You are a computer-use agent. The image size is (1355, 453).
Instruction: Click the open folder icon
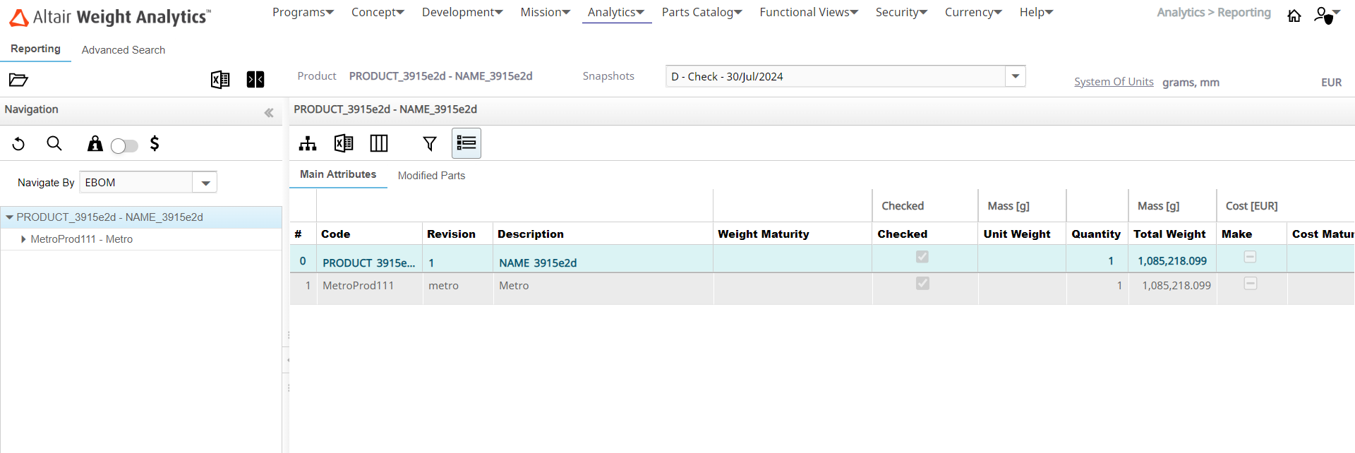pyautogui.click(x=18, y=80)
